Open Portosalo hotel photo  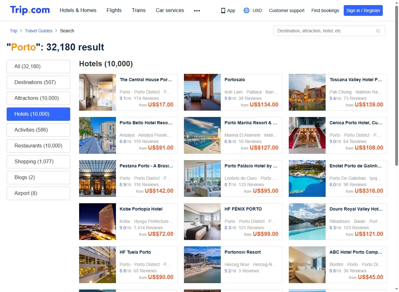pyautogui.click(x=202, y=92)
